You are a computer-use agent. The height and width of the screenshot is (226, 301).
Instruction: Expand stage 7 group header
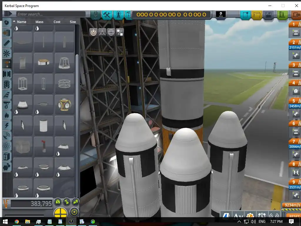click(x=295, y=142)
